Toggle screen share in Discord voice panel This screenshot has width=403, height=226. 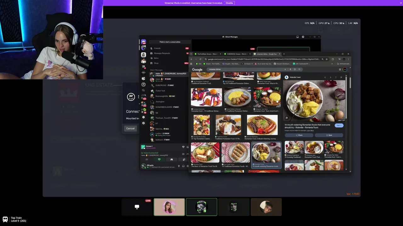tap(159, 159)
